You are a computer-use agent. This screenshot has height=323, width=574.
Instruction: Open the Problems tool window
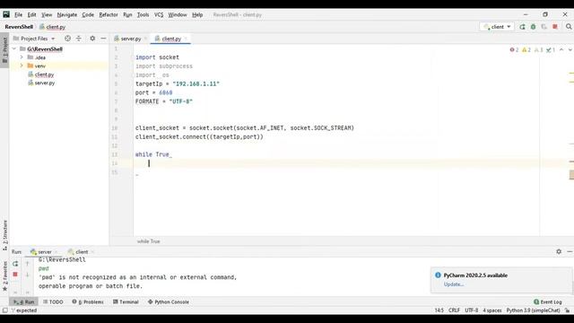coord(88,301)
